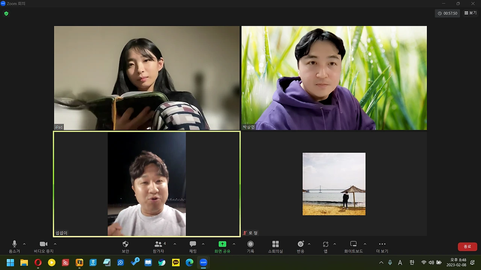Open the 화이트보드 whiteboard
The width and height of the screenshot is (481, 270).
tap(354, 247)
